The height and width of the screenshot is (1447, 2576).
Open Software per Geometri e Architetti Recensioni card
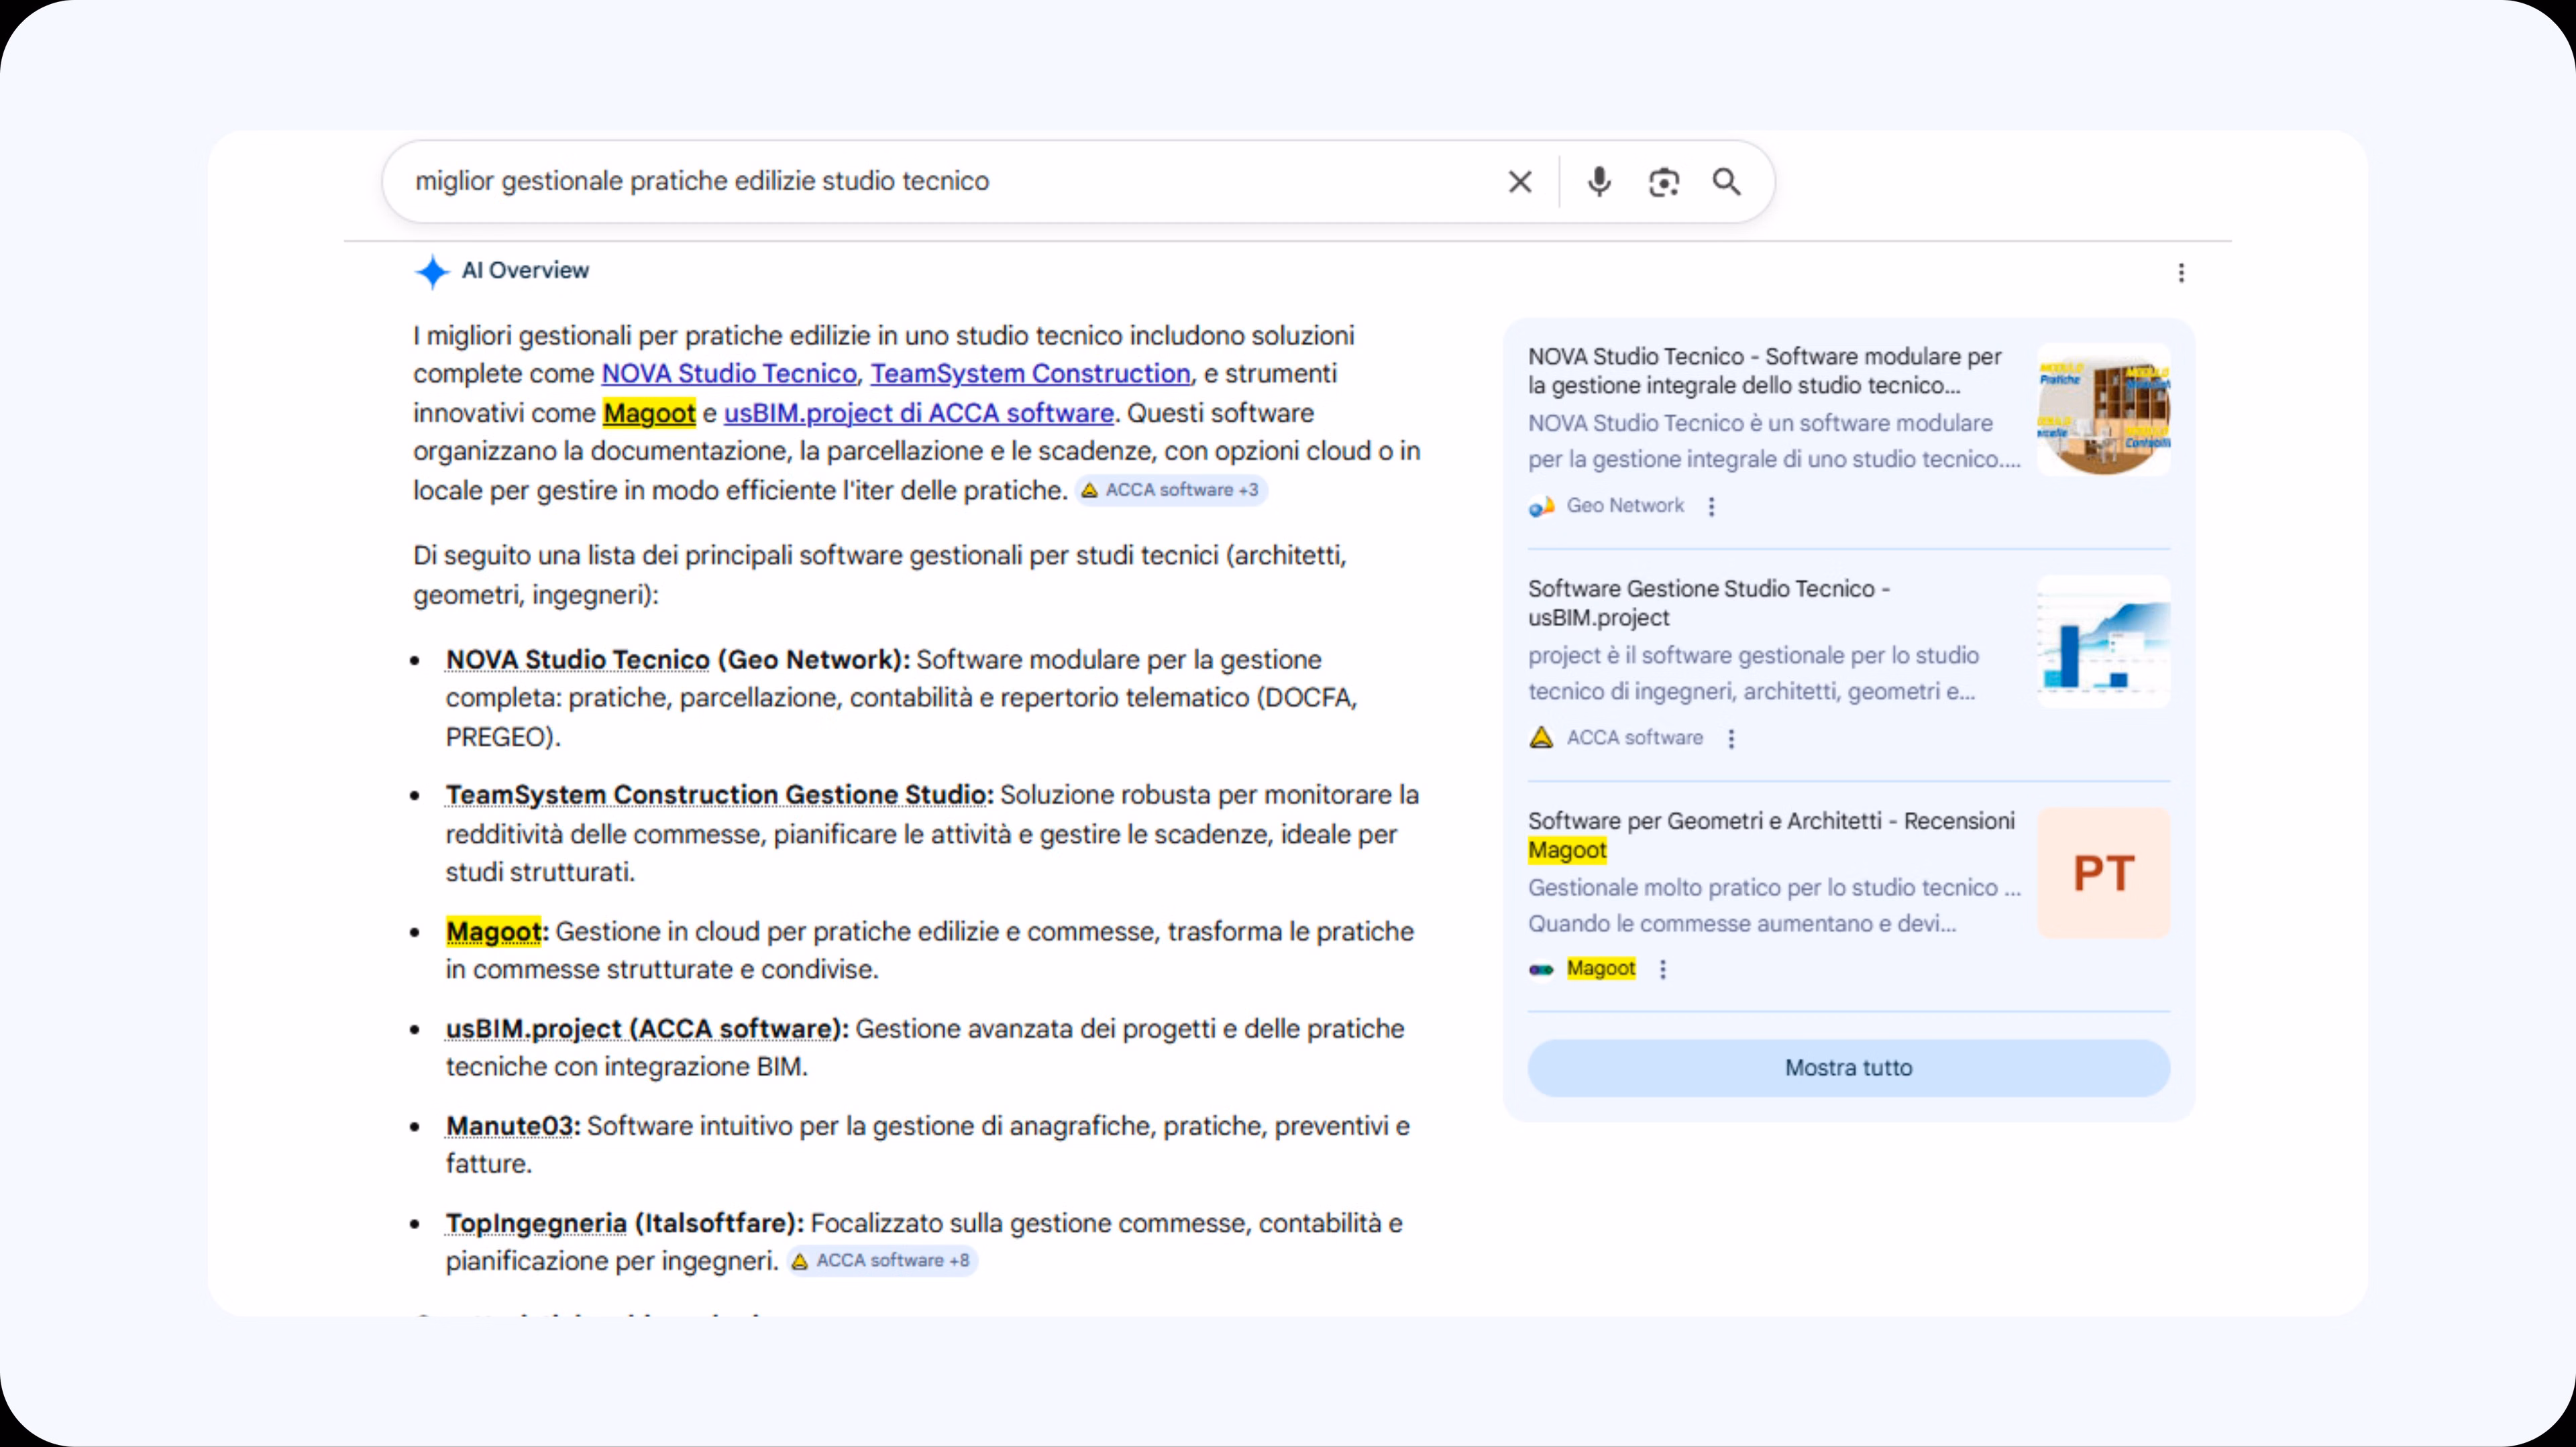pyautogui.click(x=1770, y=835)
